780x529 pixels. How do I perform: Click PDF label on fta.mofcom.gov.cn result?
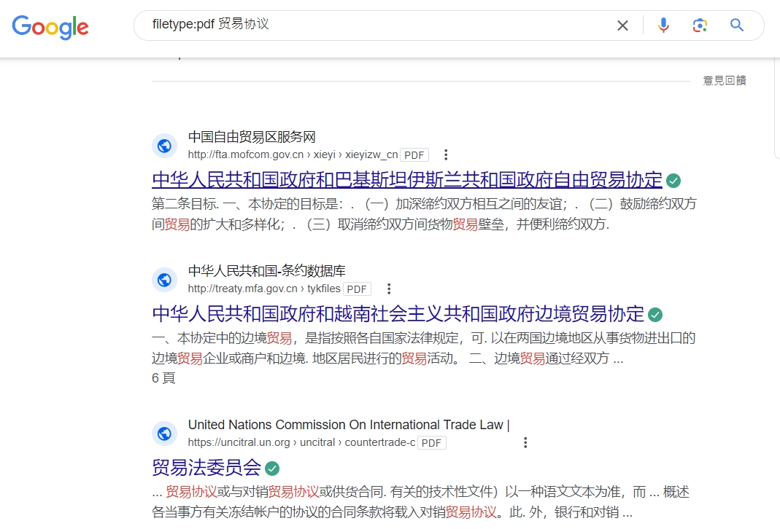(414, 155)
